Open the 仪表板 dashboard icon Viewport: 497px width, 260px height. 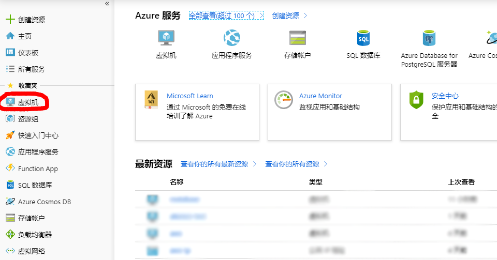10,53
